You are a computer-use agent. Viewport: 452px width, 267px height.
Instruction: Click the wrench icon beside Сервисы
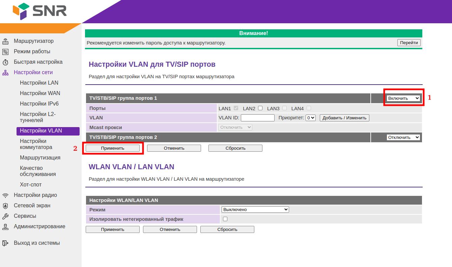[x=5, y=216]
